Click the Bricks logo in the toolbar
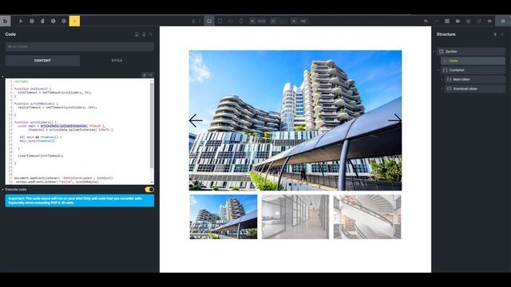 pos(6,22)
